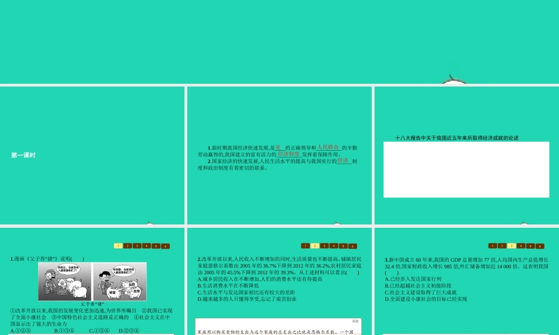Viewport: 559px width, 335px height.
Task: Select option A.城乡居民收入在不断增加
Action: coord(260,279)
